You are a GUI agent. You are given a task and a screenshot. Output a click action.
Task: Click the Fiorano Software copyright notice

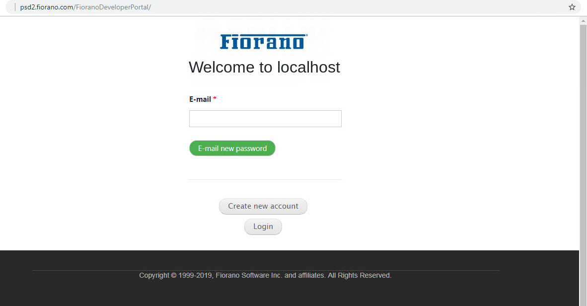click(265, 275)
